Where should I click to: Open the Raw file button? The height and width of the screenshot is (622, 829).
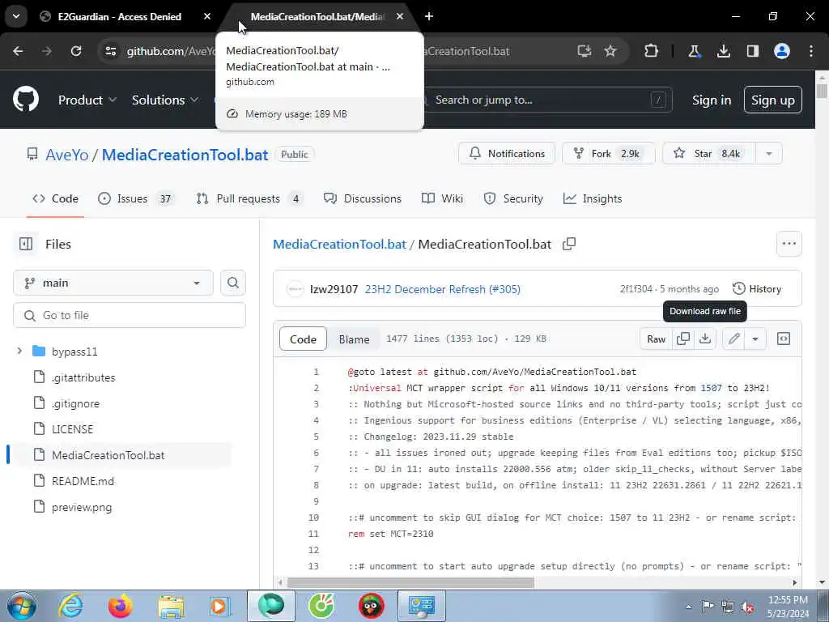pos(656,339)
